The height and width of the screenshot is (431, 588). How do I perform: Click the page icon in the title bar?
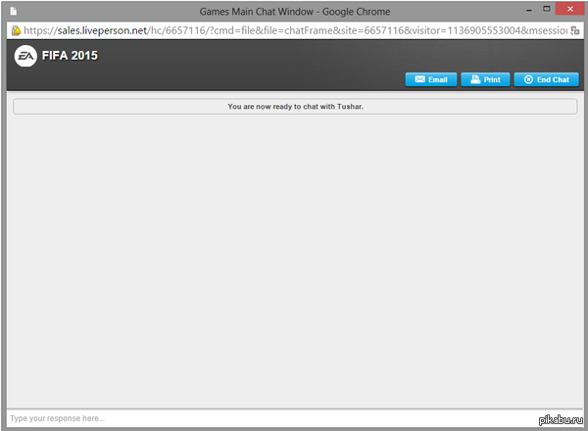click(x=13, y=11)
